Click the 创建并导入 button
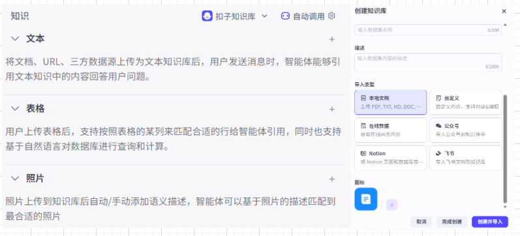The height and width of the screenshot is (236, 520). click(x=490, y=222)
